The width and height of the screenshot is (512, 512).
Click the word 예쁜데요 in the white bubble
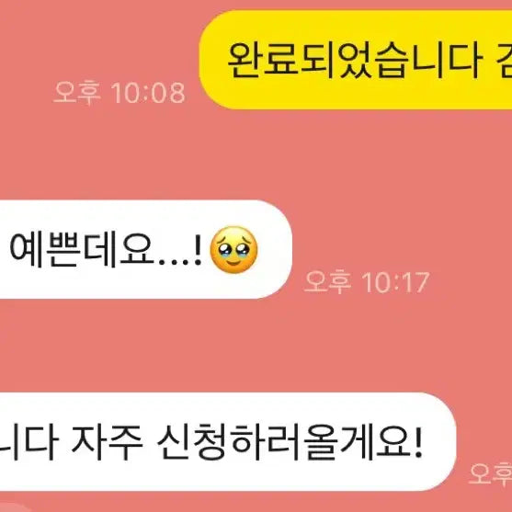(82, 249)
